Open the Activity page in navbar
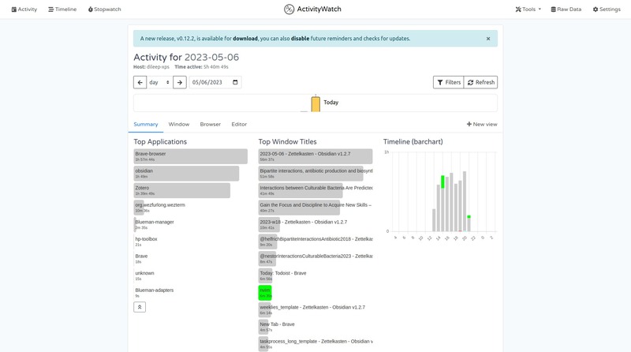The image size is (631, 352). coord(24,9)
